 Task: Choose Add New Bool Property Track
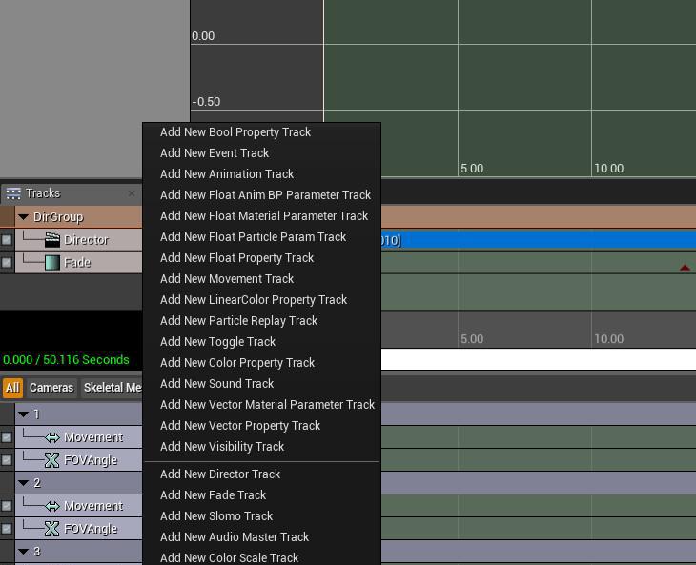tap(261, 132)
